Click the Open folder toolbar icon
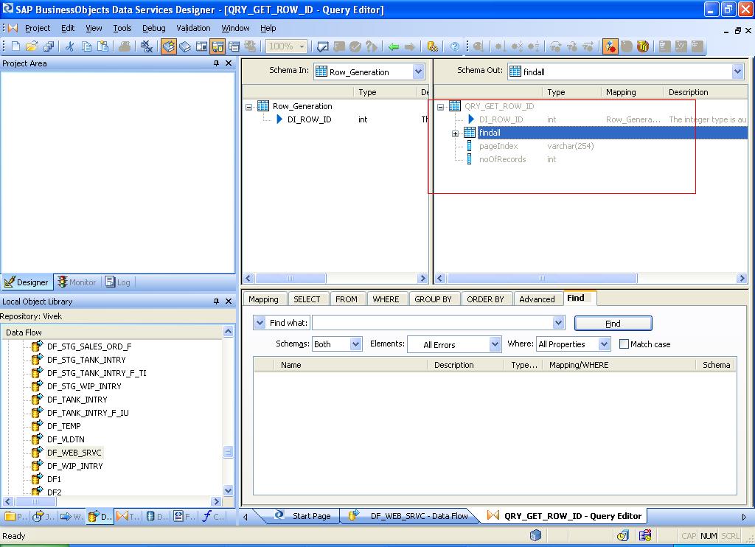Image resolution: width=755 pixels, height=547 pixels. pos(32,46)
